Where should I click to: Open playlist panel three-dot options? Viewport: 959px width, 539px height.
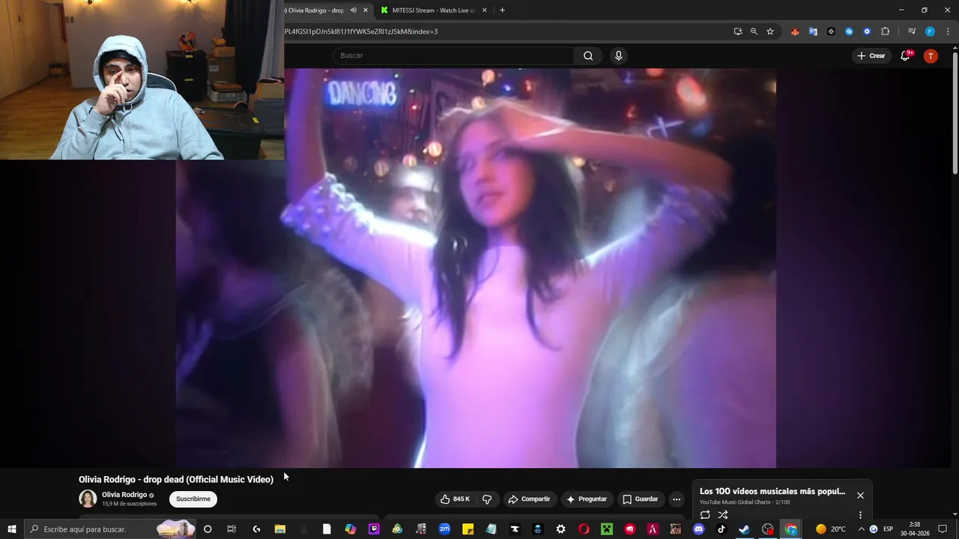860,515
